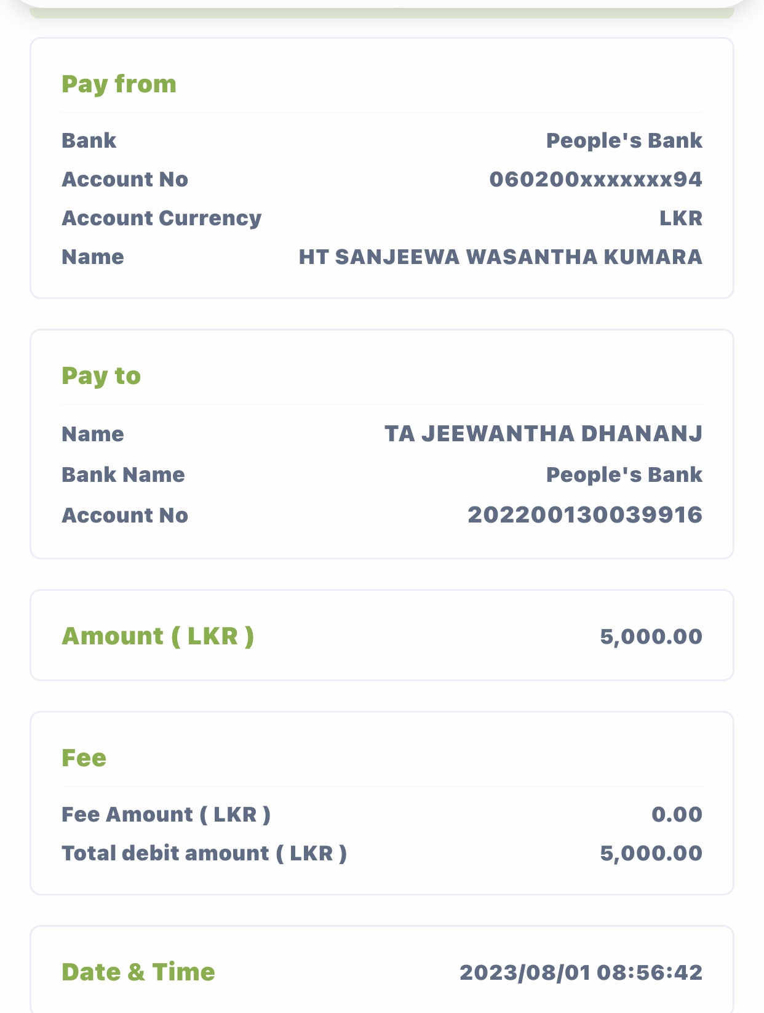
Task: Tap the masked account number 060200xxxxxxx94
Action: pos(595,180)
